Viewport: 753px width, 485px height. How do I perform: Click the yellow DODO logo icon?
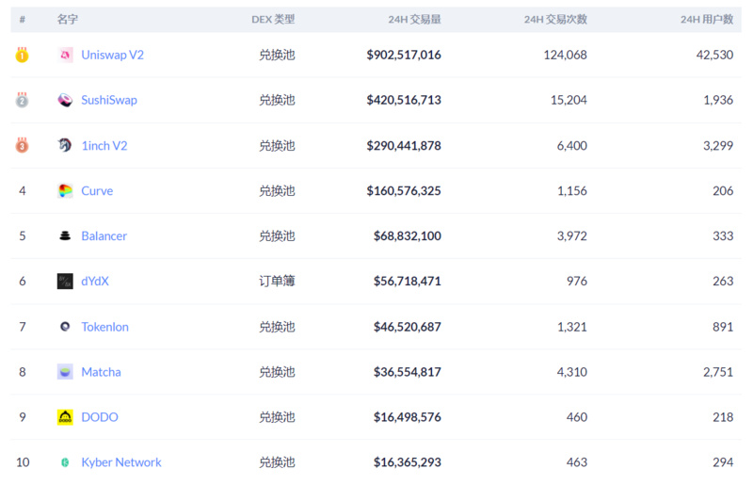65,417
